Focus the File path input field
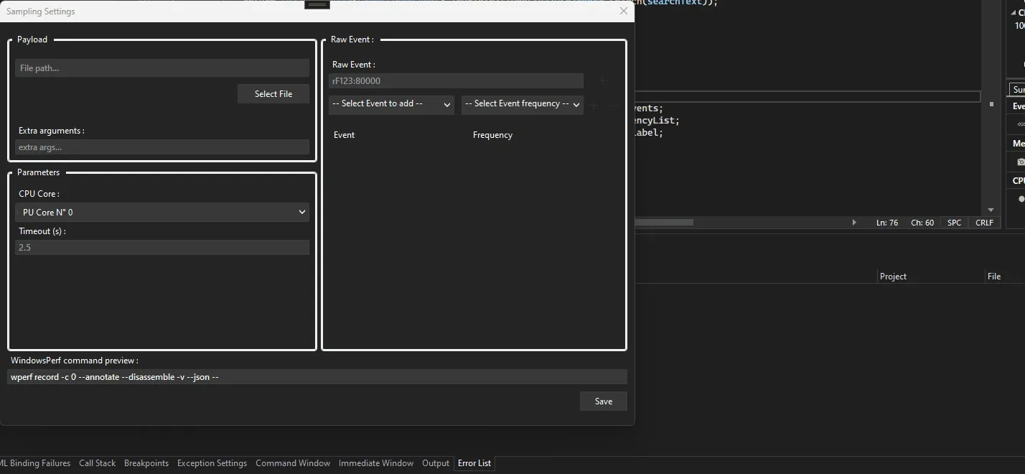Screen dimensions: 1025x474 pyautogui.click(x=162, y=68)
